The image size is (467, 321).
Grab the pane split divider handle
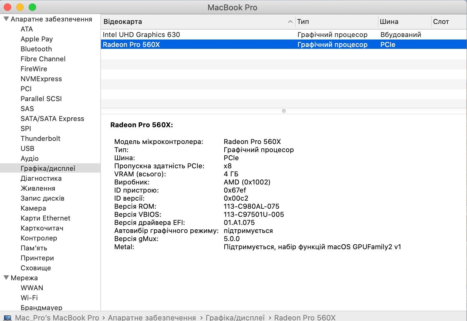(x=284, y=111)
